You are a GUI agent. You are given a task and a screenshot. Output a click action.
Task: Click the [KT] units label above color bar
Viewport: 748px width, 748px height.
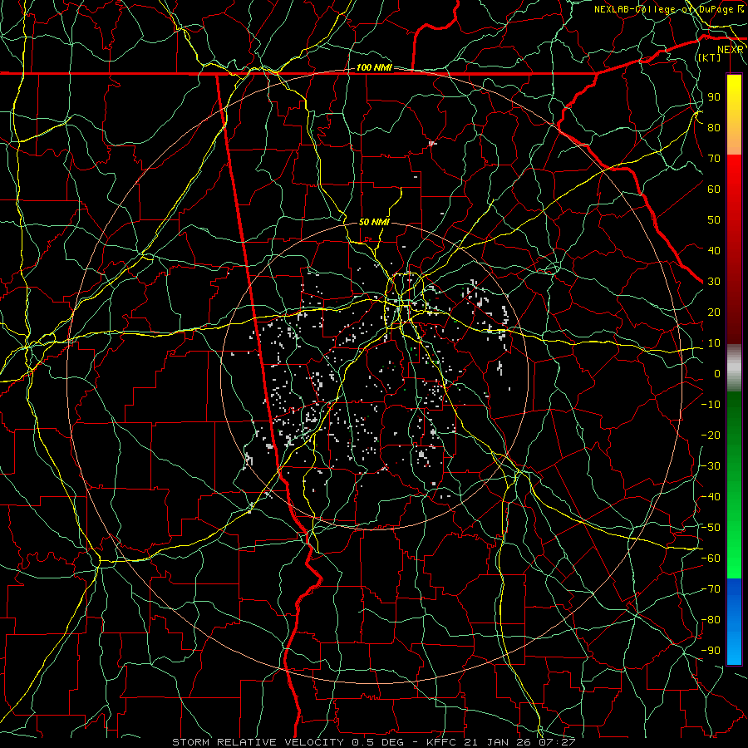tap(709, 57)
